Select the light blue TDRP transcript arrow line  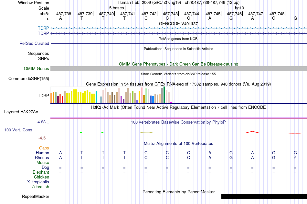179,28
